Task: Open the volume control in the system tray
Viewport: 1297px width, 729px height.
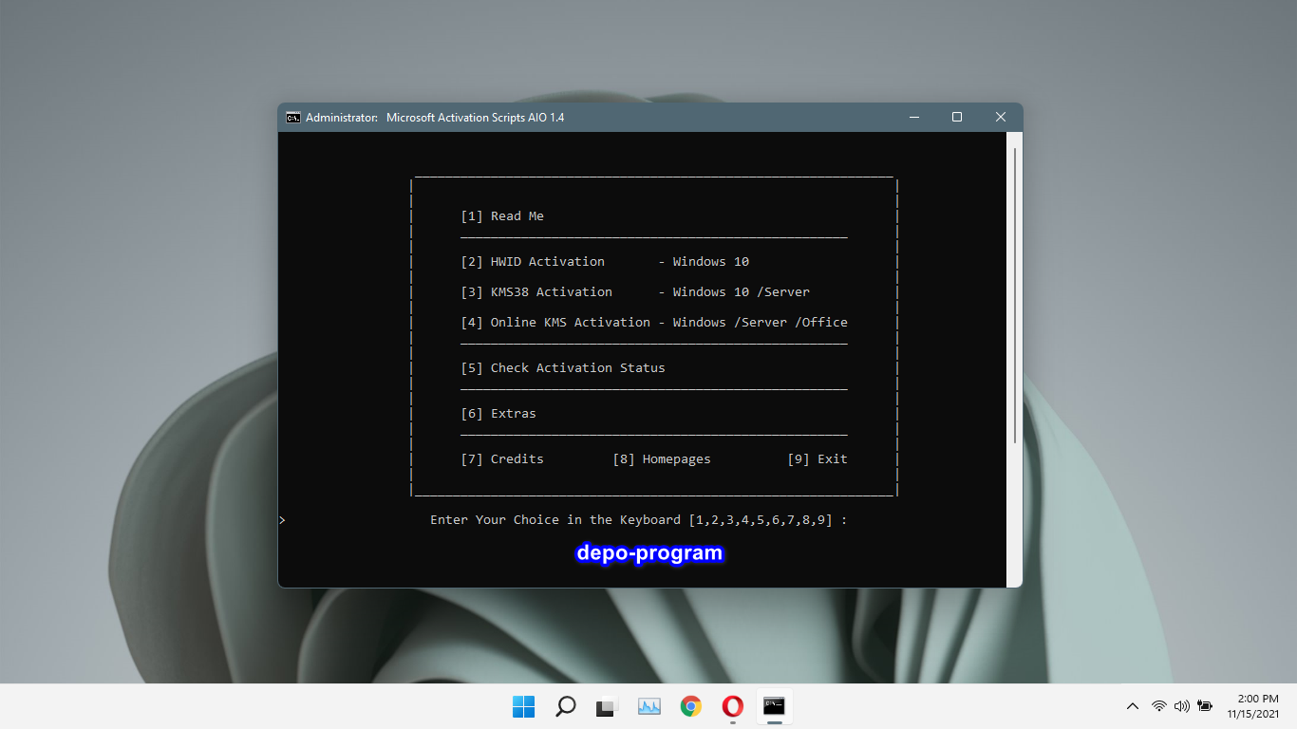Action: pos(1182,706)
